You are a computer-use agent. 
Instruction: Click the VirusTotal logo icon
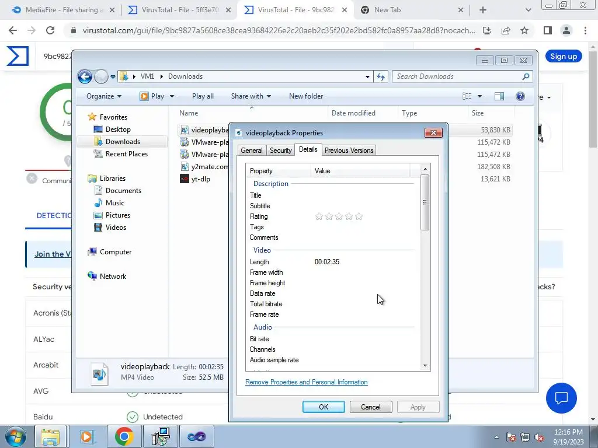[x=18, y=56]
